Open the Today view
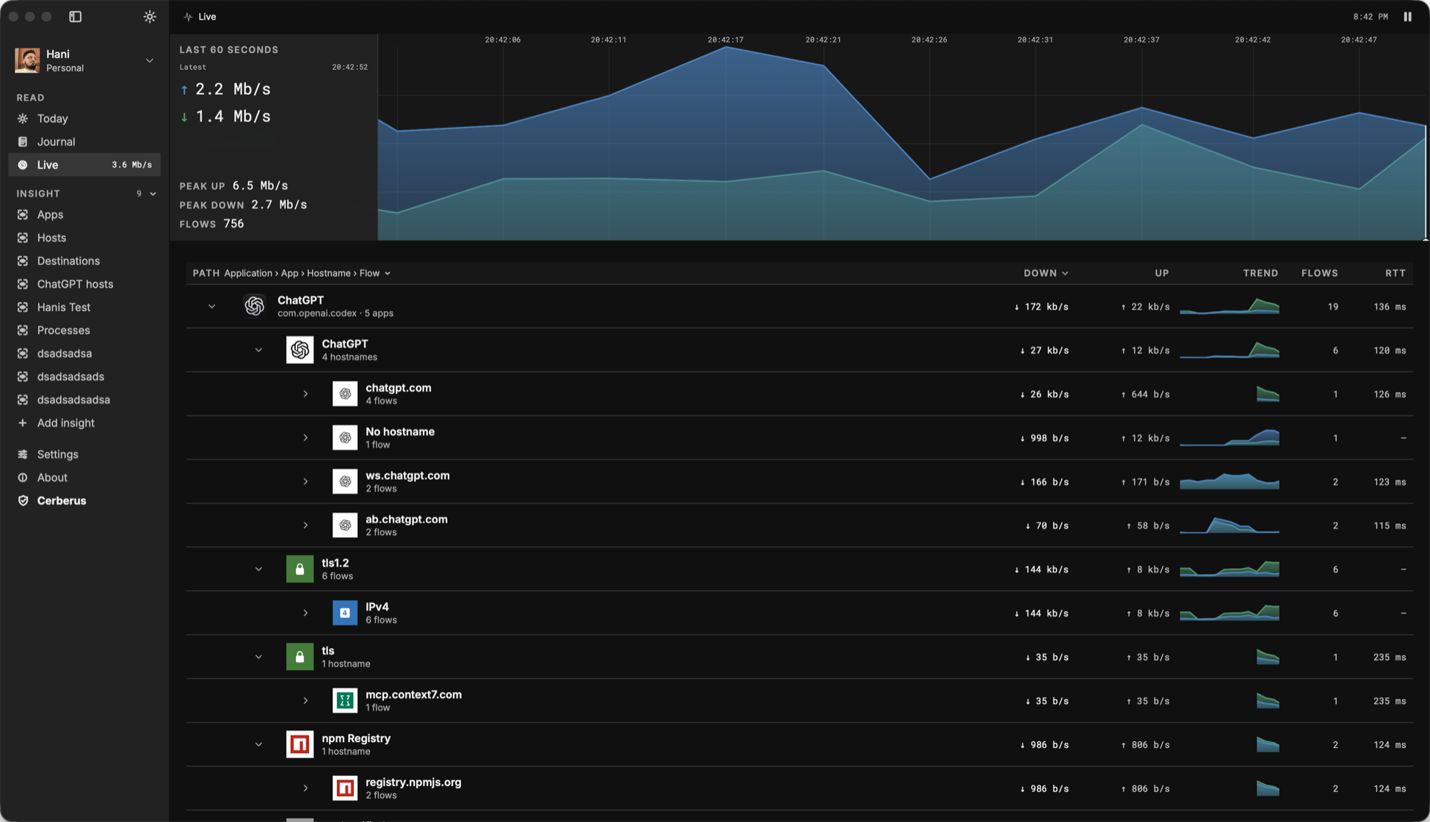1430x822 pixels. pos(84,118)
